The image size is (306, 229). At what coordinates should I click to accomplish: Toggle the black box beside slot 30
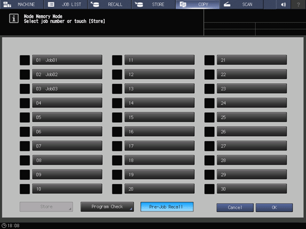(x=210, y=189)
